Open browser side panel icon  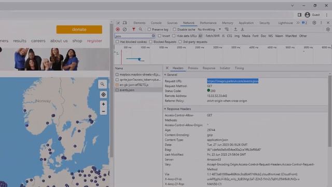pos(299,15)
